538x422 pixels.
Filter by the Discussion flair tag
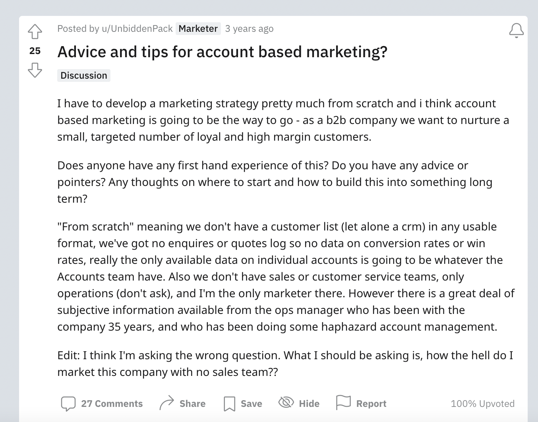click(x=84, y=75)
